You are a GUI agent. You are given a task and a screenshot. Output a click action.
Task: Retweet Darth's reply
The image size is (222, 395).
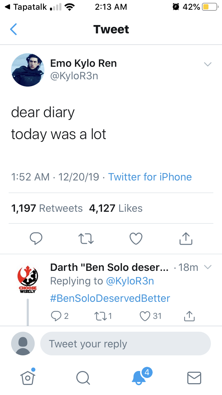click(x=103, y=316)
